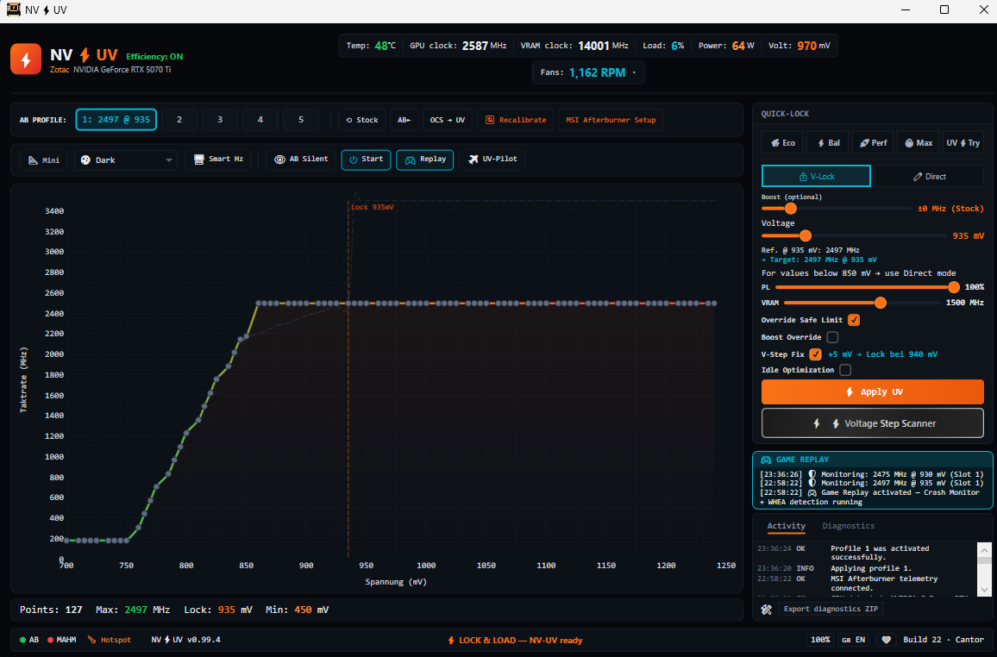Open the Fans RPM dropdown
The width and height of the screenshot is (997, 657).
[588, 72]
